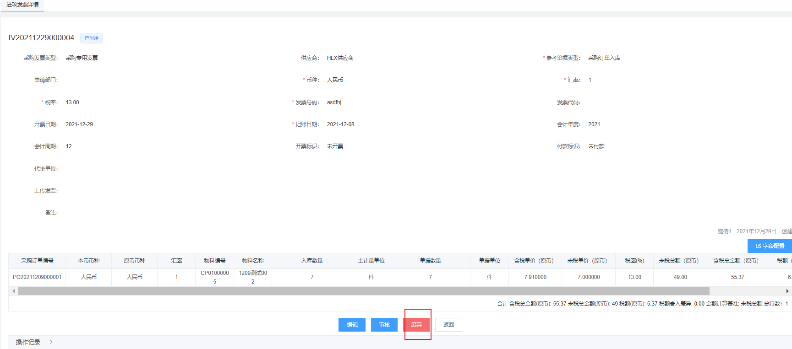This screenshot has width=792, height=349.
Task: Click the table's right scroll arrow
Action: pos(787,291)
